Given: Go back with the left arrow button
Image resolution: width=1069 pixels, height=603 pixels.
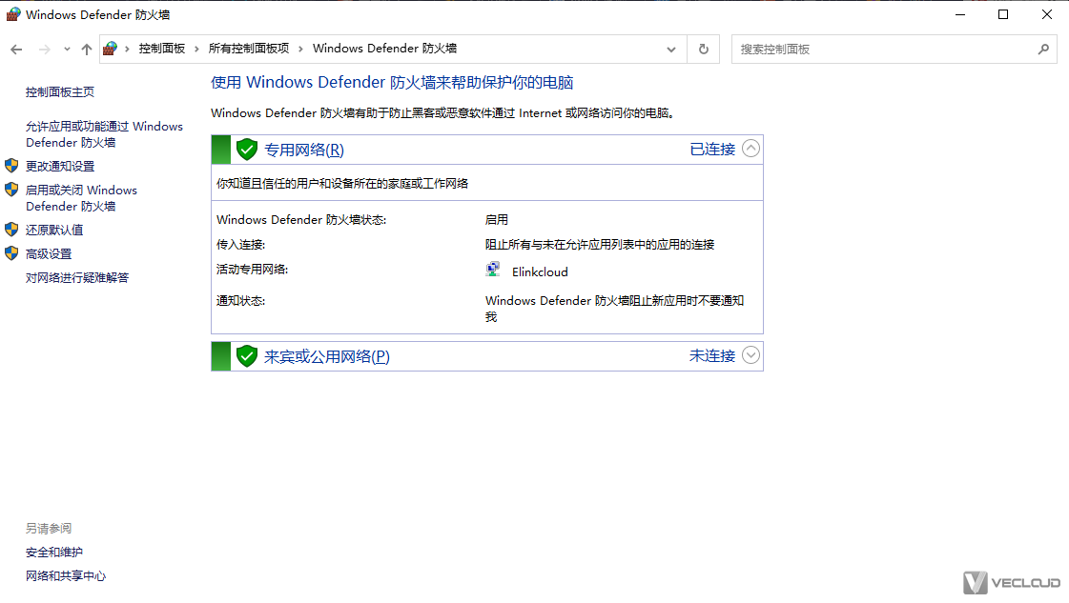Looking at the screenshot, I should (x=16, y=49).
